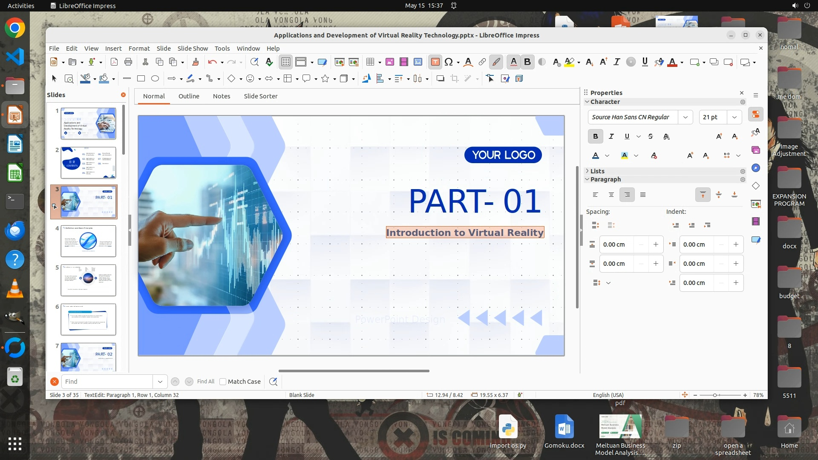818x460 pixels.
Task: Toggle Bold in Character panel
Action: point(595,136)
